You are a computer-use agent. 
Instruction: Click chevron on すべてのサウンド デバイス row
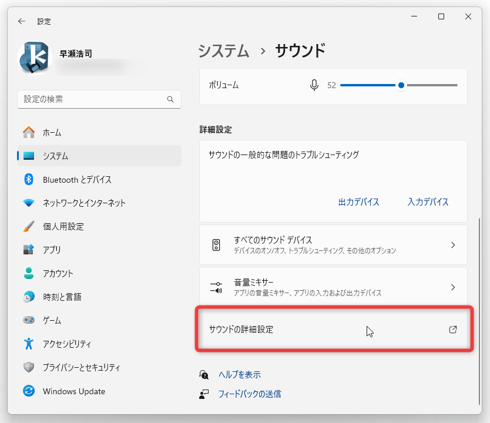click(453, 245)
